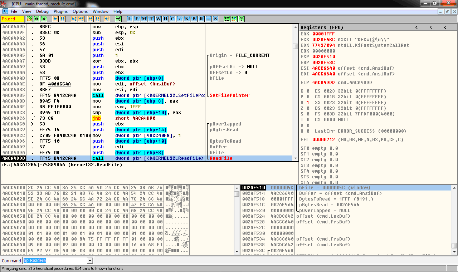Click a chevron on the Registers panel header
The image size is (458, 272).
[x=416, y=27]
